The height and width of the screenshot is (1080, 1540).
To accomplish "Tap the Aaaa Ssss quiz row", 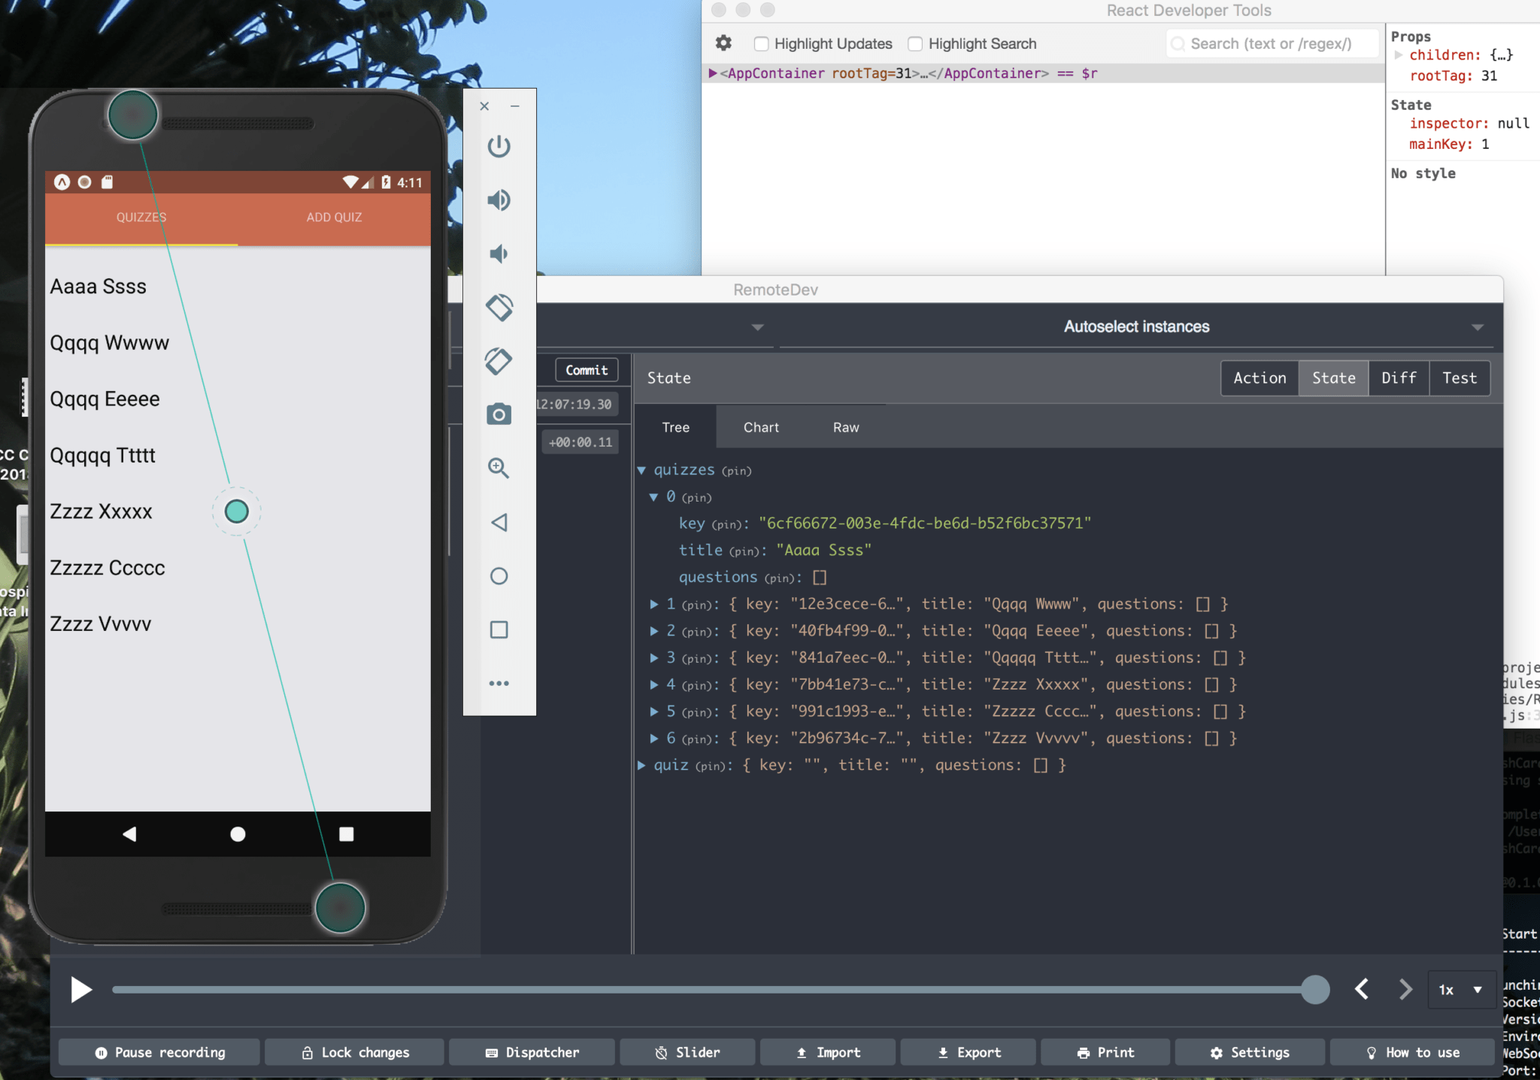I will (x=238, y=287).
